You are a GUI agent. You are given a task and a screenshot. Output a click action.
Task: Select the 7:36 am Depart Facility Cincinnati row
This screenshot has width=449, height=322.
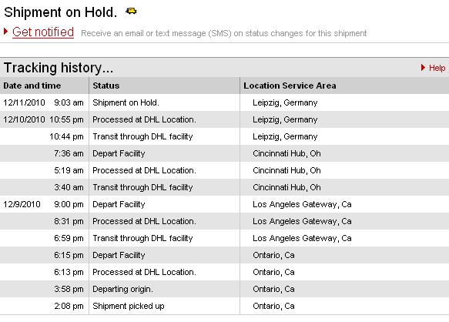[x=225, y=153]
